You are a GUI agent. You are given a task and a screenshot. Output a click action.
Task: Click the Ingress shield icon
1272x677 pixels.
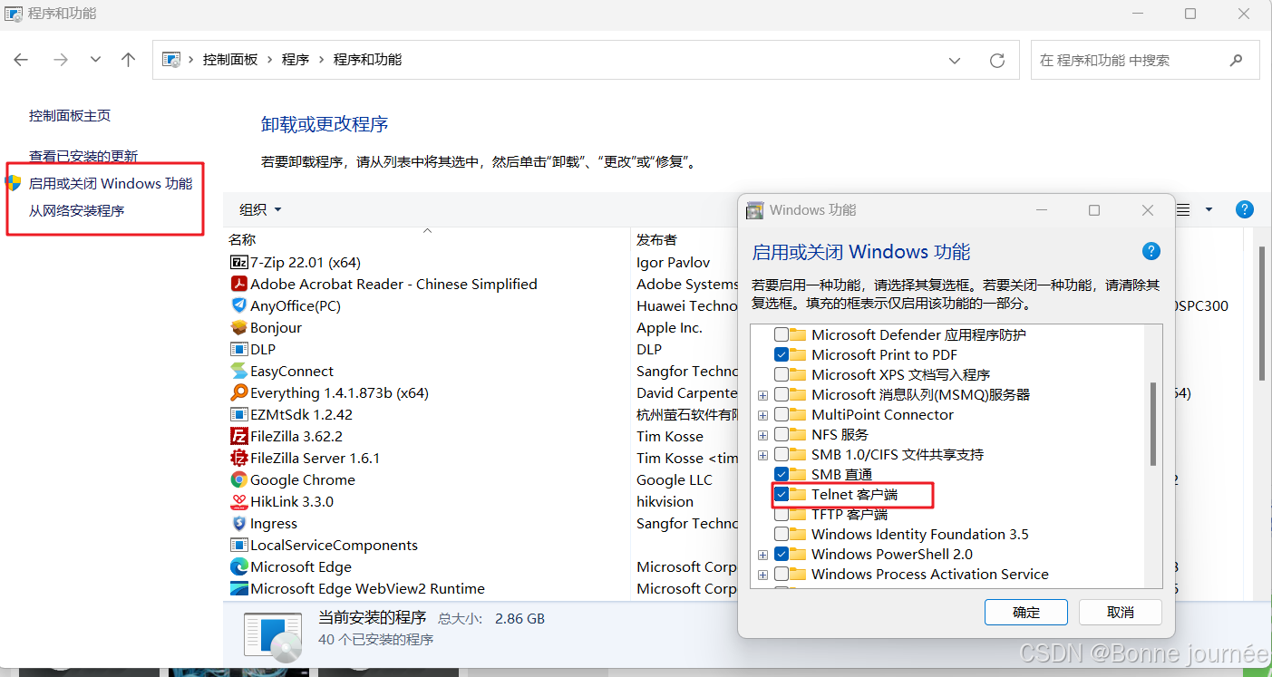[238, 523]
